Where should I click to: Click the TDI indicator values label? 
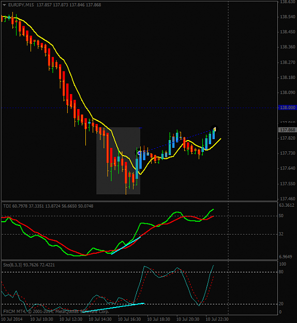[48, 206]
